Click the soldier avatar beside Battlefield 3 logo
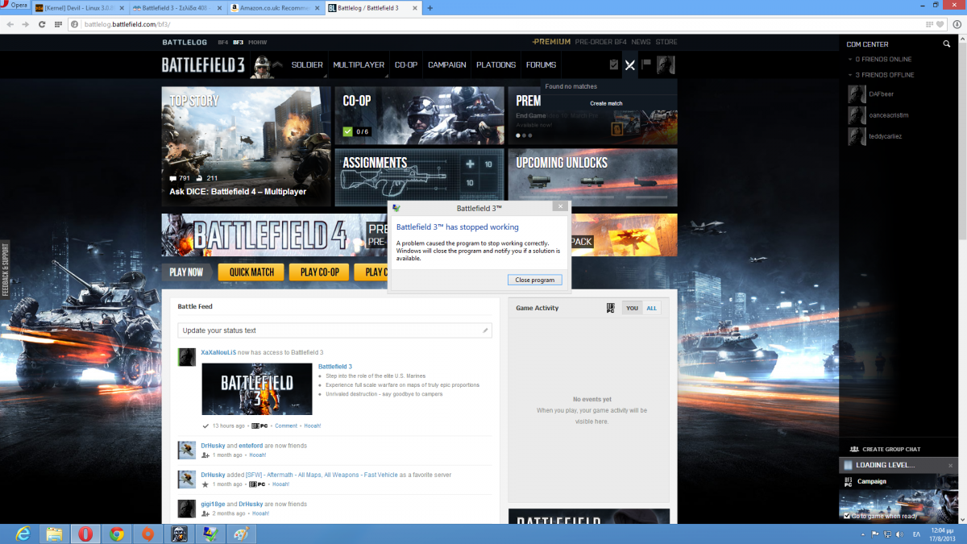Image resolution: width=967 pixels, height=544 pixels. [262, 67]
